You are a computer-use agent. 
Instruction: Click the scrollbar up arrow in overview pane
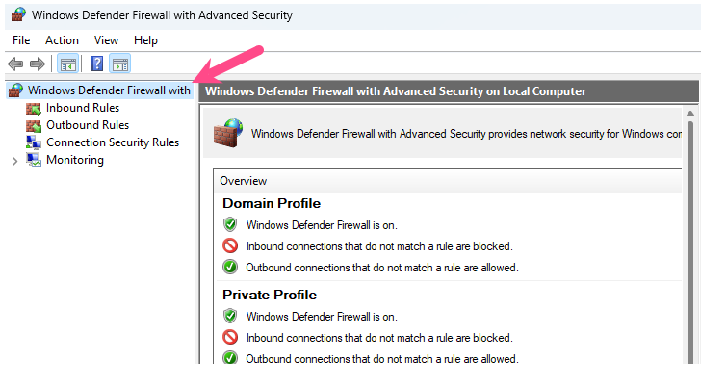point(690,114)
